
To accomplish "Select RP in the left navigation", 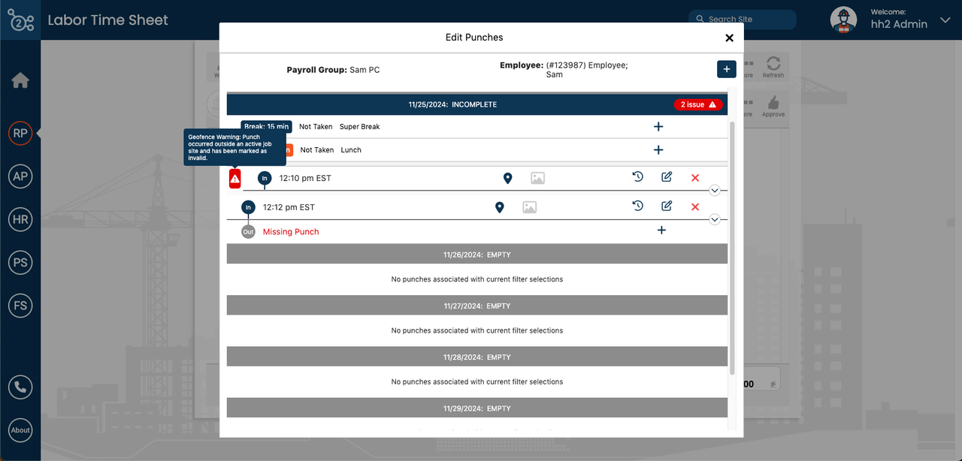I will point(20,133).
